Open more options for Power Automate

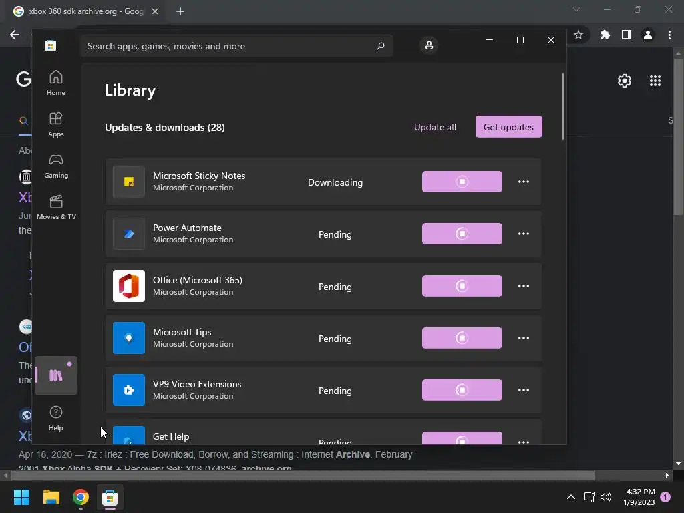(x=524, y=234)
